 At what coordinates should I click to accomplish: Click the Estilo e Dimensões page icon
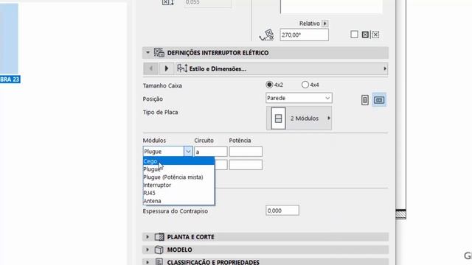[x=182, y=68]
